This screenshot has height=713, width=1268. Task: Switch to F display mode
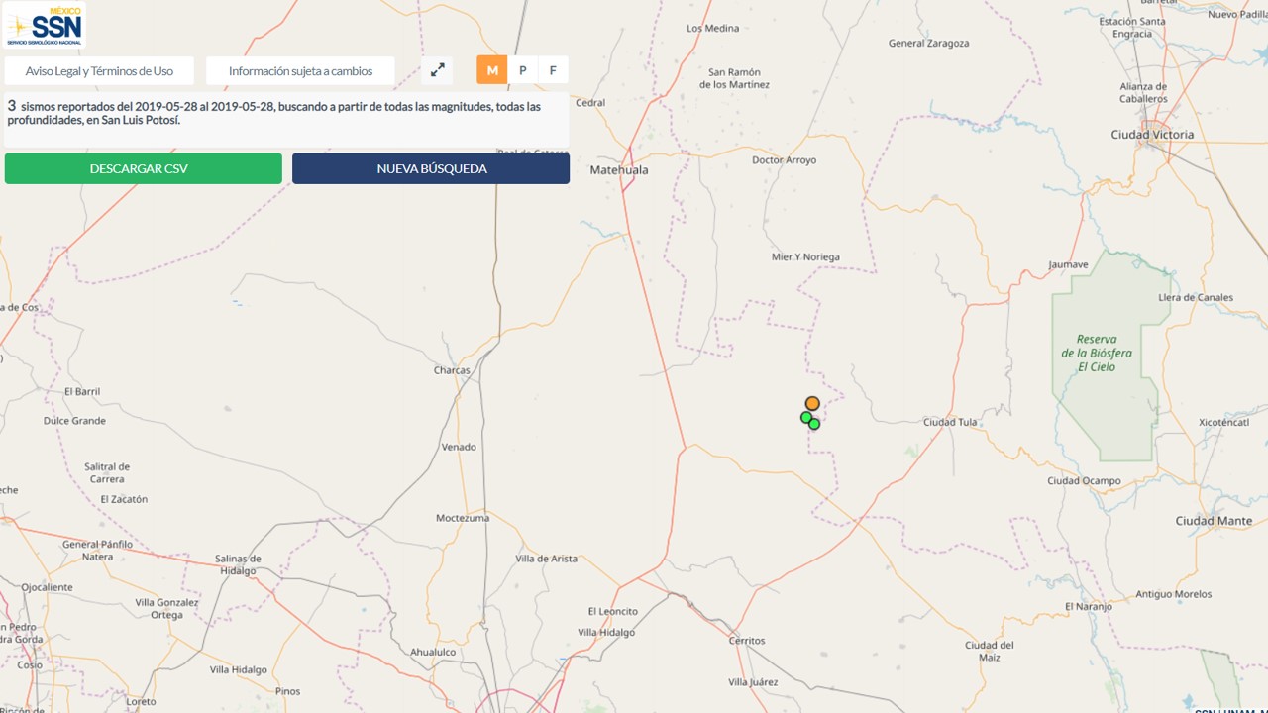point(553,70)
